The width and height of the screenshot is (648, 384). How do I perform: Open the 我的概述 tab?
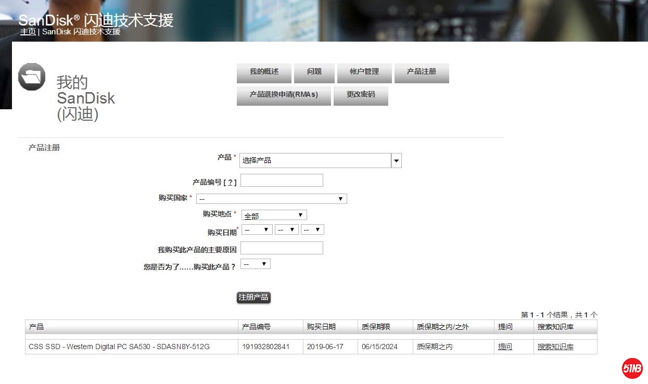point(264,72)
